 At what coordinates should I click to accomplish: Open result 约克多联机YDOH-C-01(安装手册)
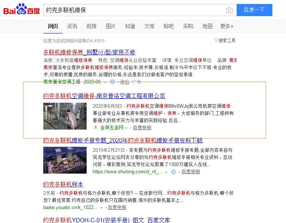click(107, 220)
